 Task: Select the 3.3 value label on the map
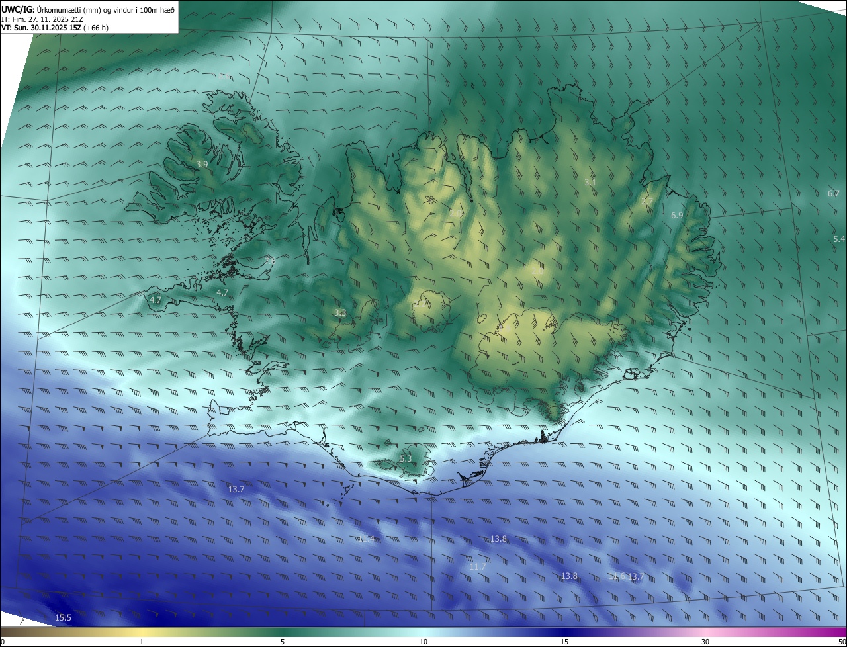[x=340, y=312]
